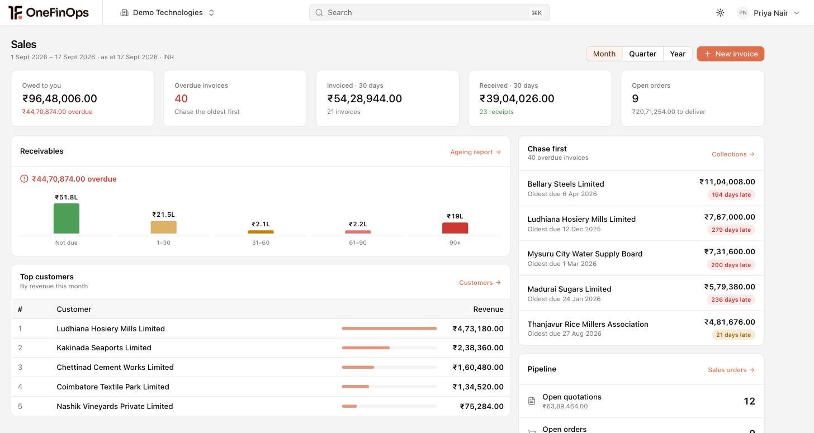
Task: Select Madurai Sugars Limited overdue row
Action: (x=641, y=293)
